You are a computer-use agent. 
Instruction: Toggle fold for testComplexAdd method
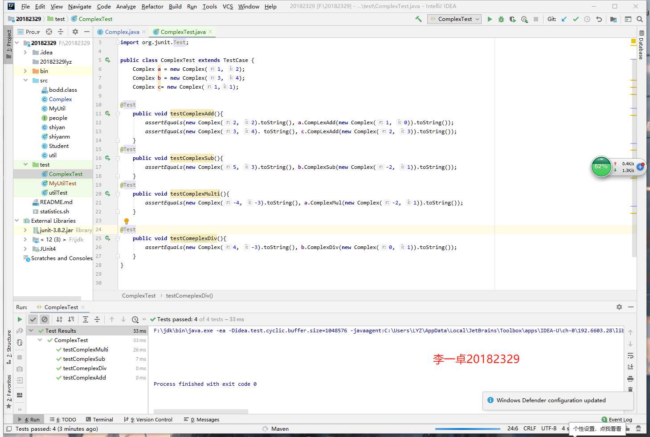118,114
